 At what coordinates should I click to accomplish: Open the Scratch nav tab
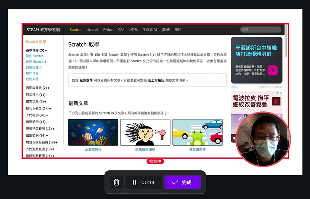click(x=75, y=30)
